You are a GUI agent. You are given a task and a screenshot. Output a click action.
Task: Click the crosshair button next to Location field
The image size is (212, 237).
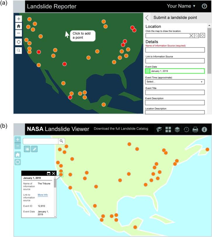[x=202, y=36]
